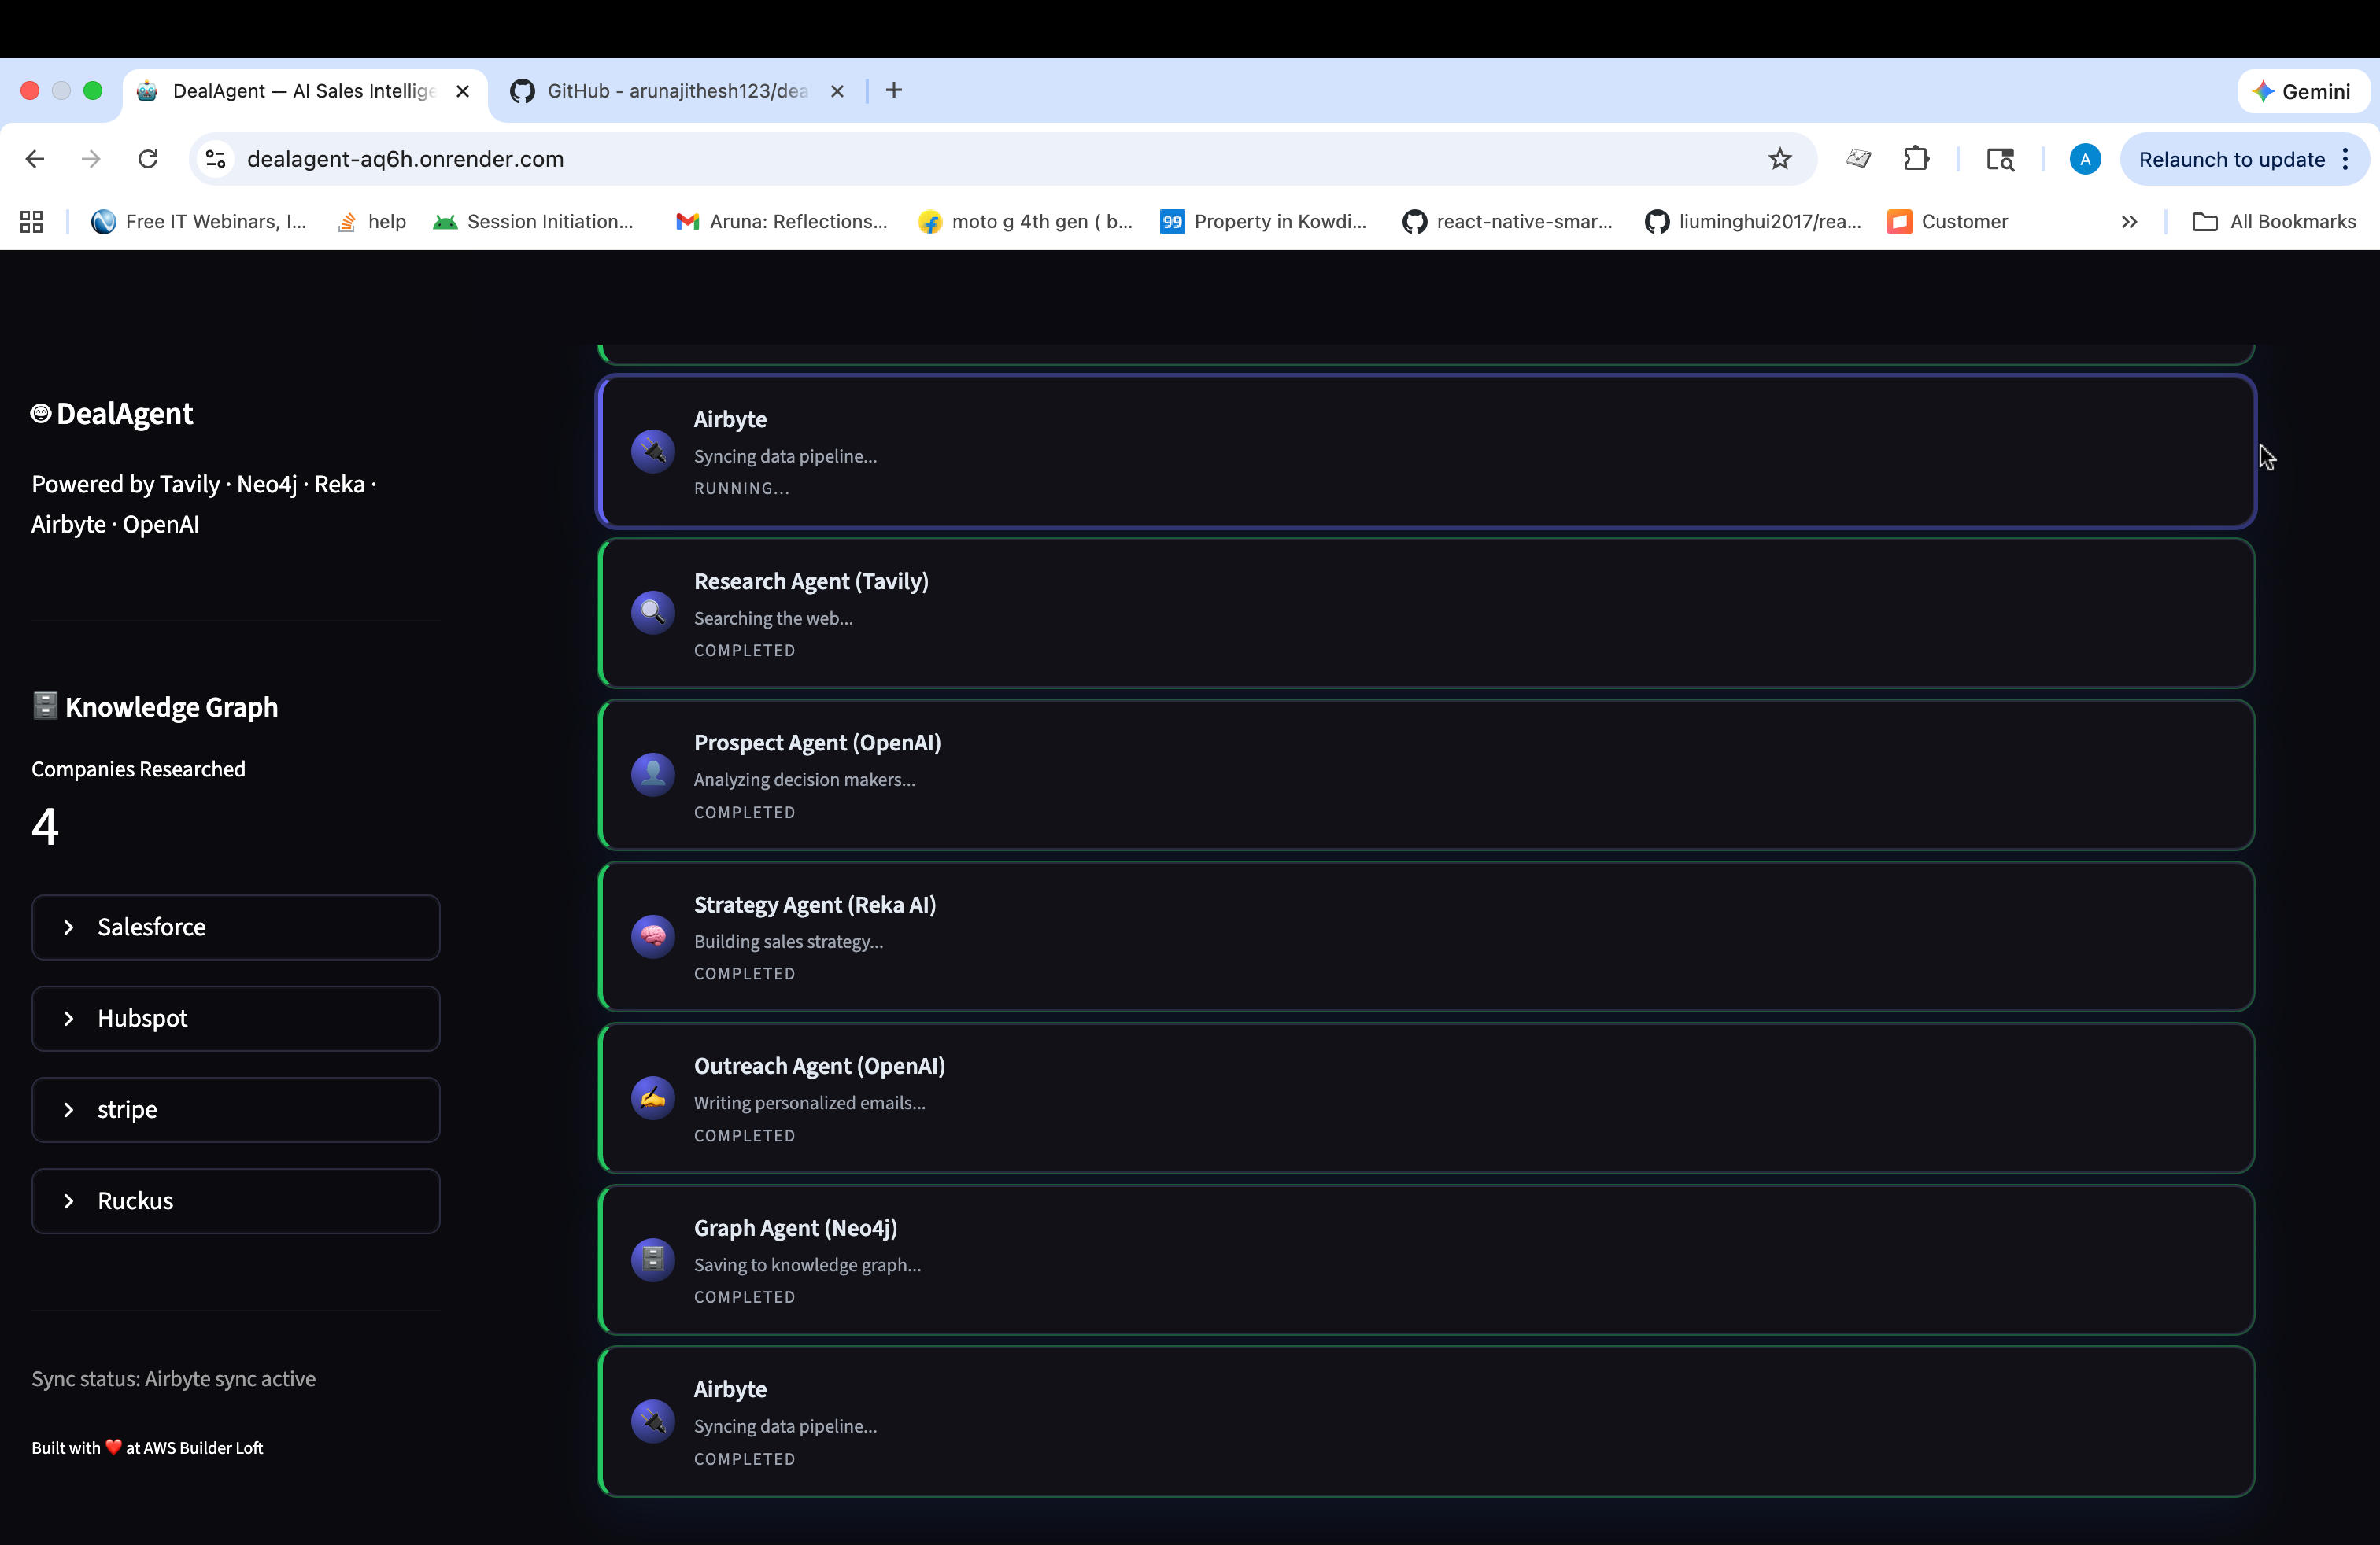The height and width of the screenshot is (1545, 2380).
Task: Show hidden bookmarks via the overflow chevron
Action: coord(2129,222)
